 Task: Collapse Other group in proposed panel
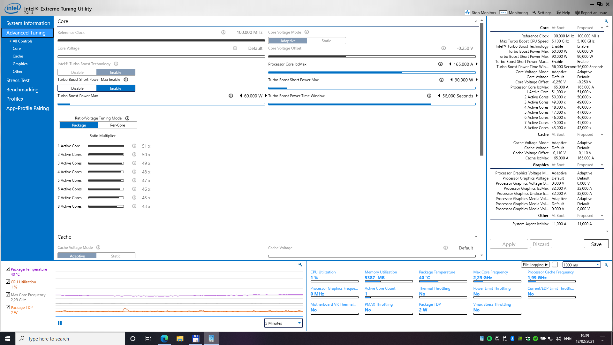click(602, 216)
